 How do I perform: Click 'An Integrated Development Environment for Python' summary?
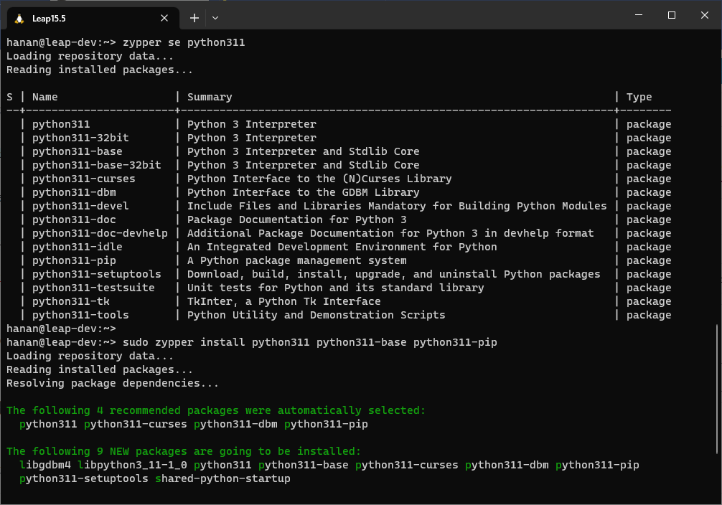[342, 247]
